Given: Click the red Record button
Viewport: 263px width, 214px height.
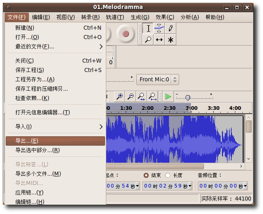Looking at the screenshot, I should click(x=126, y=34).
